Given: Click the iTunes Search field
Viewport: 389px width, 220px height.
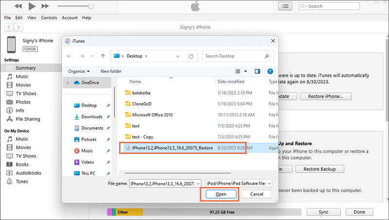Looking at the screenshot, I should click(329, 6).
